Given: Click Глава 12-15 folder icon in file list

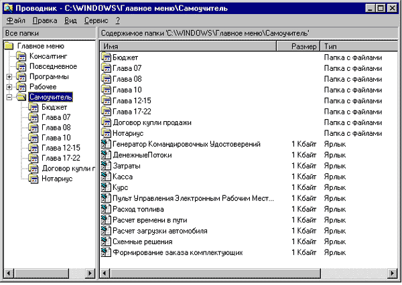Looking at the screenshot, I should click(x=106, y=100).
